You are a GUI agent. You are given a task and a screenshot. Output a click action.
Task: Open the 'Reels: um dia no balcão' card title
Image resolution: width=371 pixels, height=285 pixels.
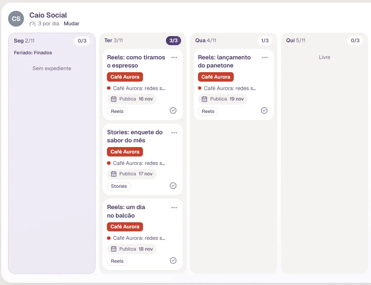[126, 211]
